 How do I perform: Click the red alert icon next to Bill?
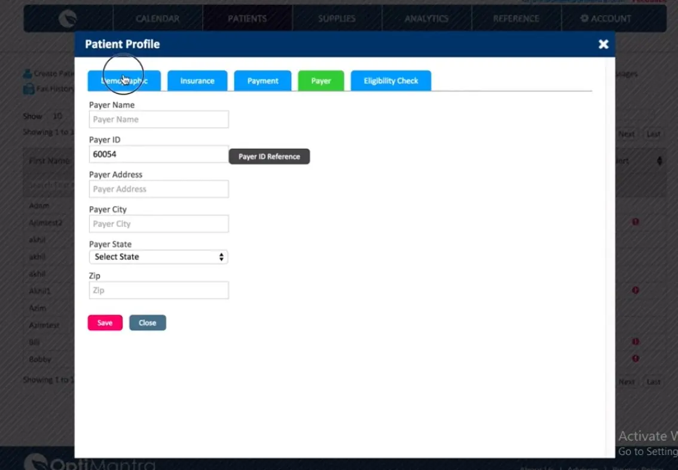635,342
